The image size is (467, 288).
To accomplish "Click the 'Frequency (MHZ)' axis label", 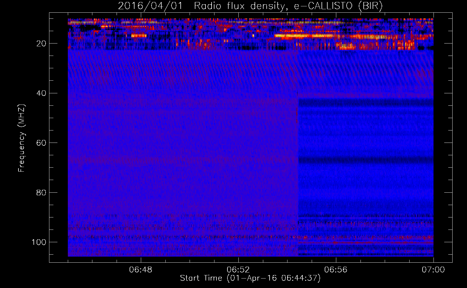I will click(22, 138).
